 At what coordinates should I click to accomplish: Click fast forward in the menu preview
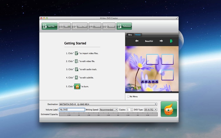click(x=153, y=81)
